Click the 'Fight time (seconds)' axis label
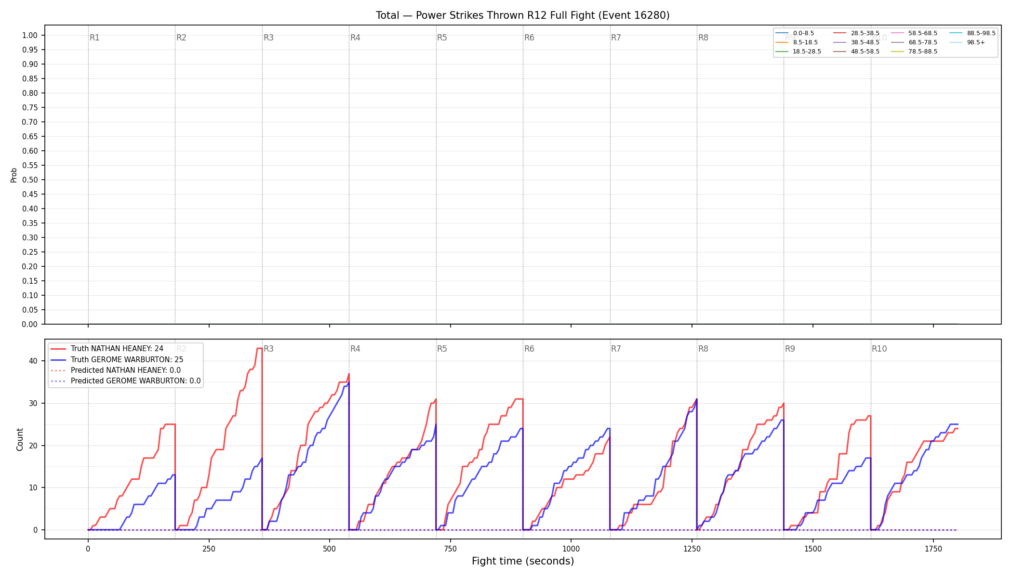The width and height of the screenshot is (1012, 578). point(523,561)
